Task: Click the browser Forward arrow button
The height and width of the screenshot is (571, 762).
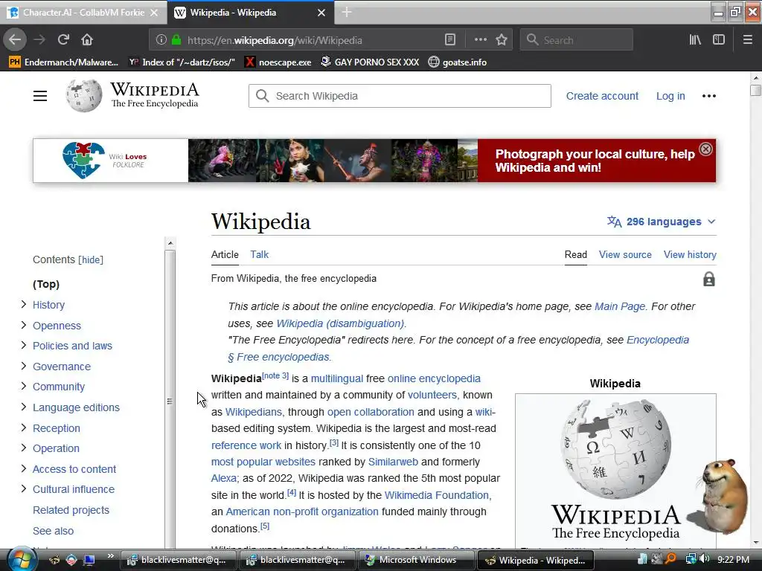Action: (39, 40)
